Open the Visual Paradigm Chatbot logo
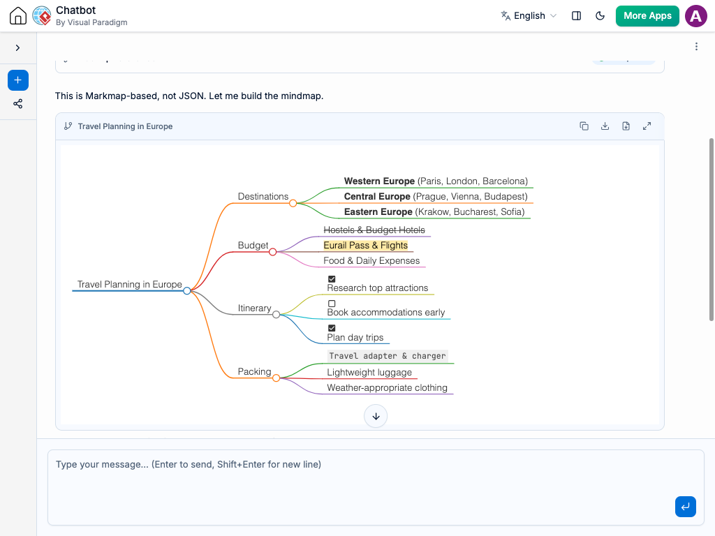This screenshot has width=715, height=536. coord(42,16)
